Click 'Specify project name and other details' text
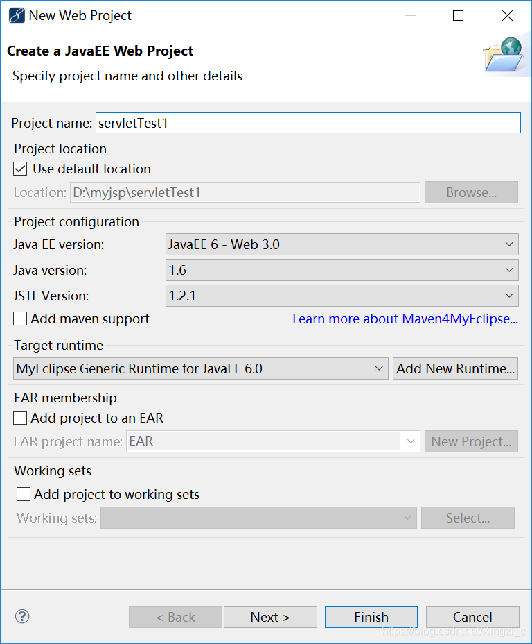Viewport: 532px width, 644px height. [127, 76]
